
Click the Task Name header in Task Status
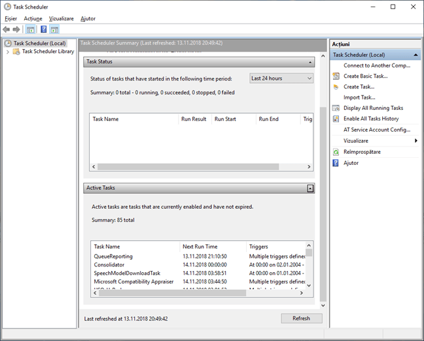(134, 119)
